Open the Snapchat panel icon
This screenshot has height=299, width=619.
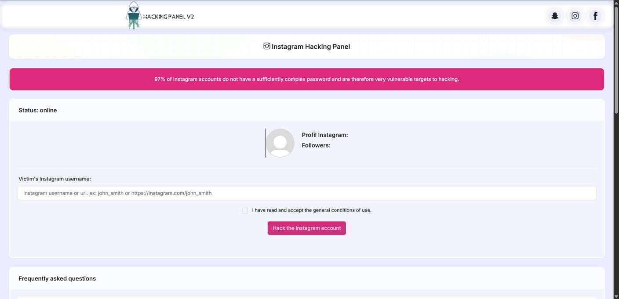555,16
